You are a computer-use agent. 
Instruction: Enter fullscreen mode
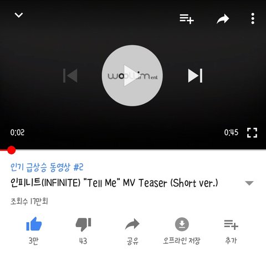pos(252,133)
